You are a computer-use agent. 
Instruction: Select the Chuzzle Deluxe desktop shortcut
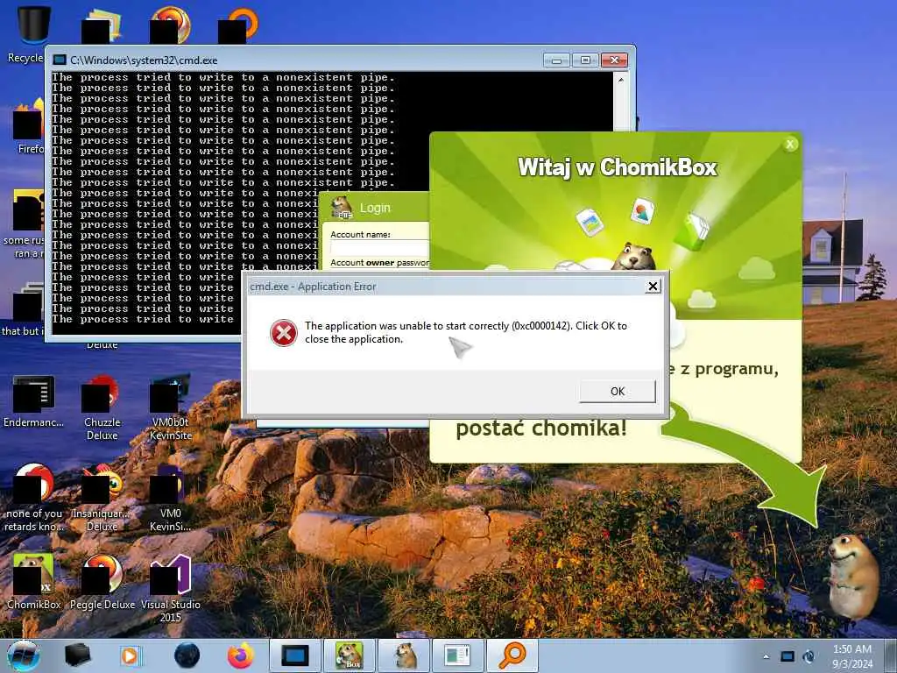[102, 407]
